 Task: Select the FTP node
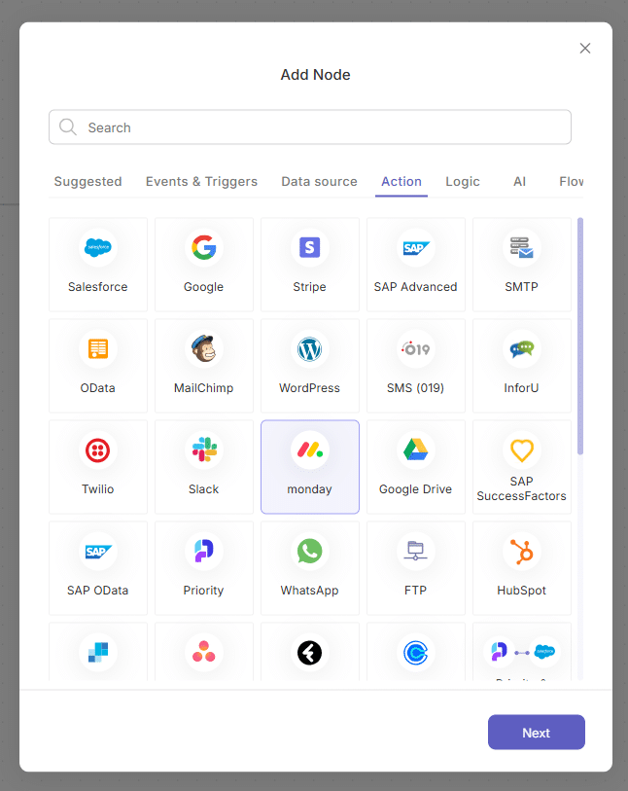pyautogui.click(x=416, y=568)
